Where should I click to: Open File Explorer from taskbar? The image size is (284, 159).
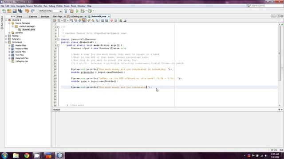16,155
